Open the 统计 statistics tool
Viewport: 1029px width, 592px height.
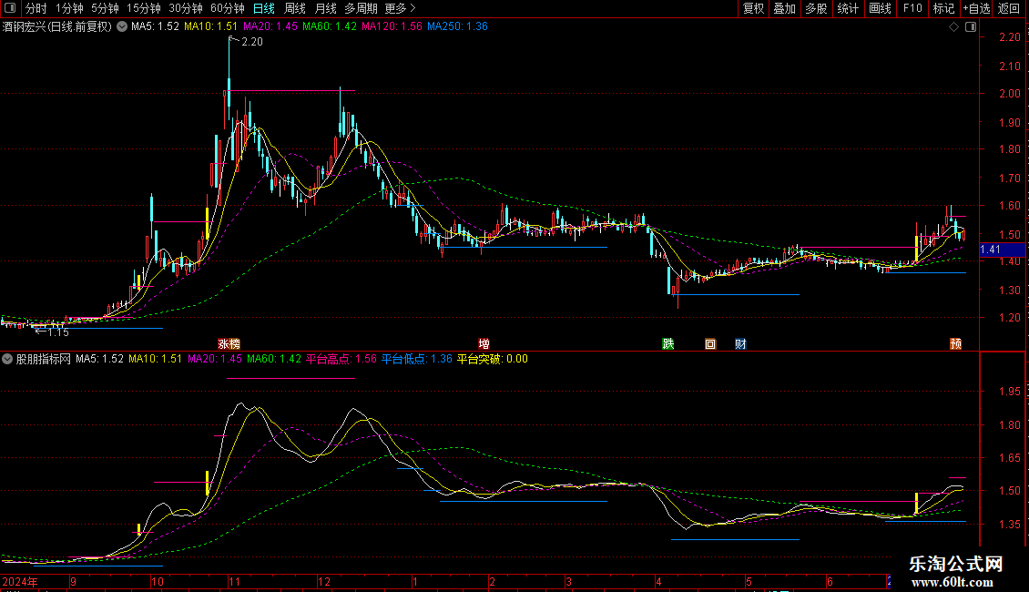(848, 8)
